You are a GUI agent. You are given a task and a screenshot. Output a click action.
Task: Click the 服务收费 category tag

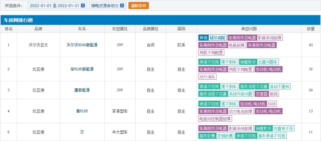207,136
